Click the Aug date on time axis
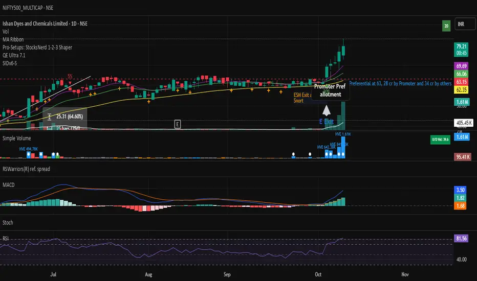477x281 pixels. [x=148, y=274]
